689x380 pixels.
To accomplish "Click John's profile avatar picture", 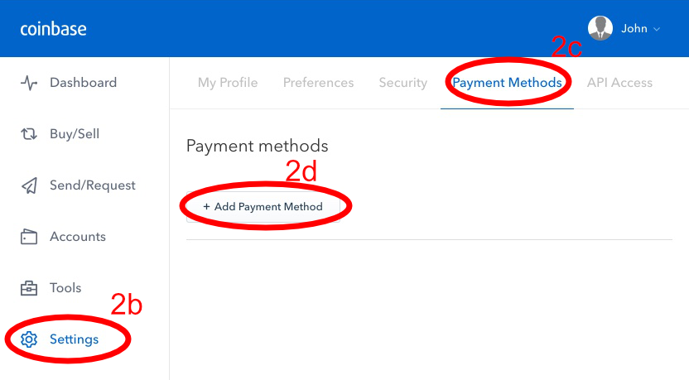I will (x=600, y=28).
